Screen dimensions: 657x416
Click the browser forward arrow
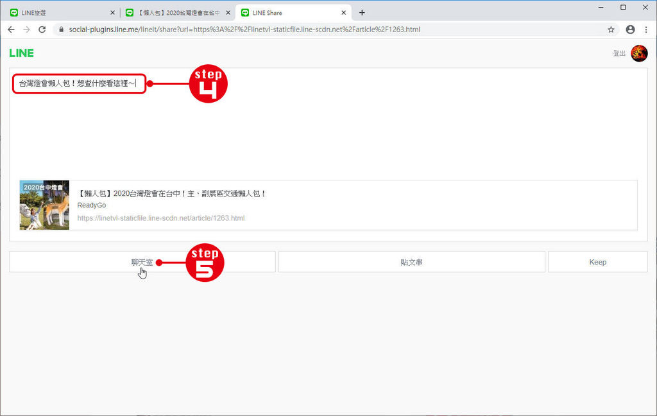(x=26, y=30)
